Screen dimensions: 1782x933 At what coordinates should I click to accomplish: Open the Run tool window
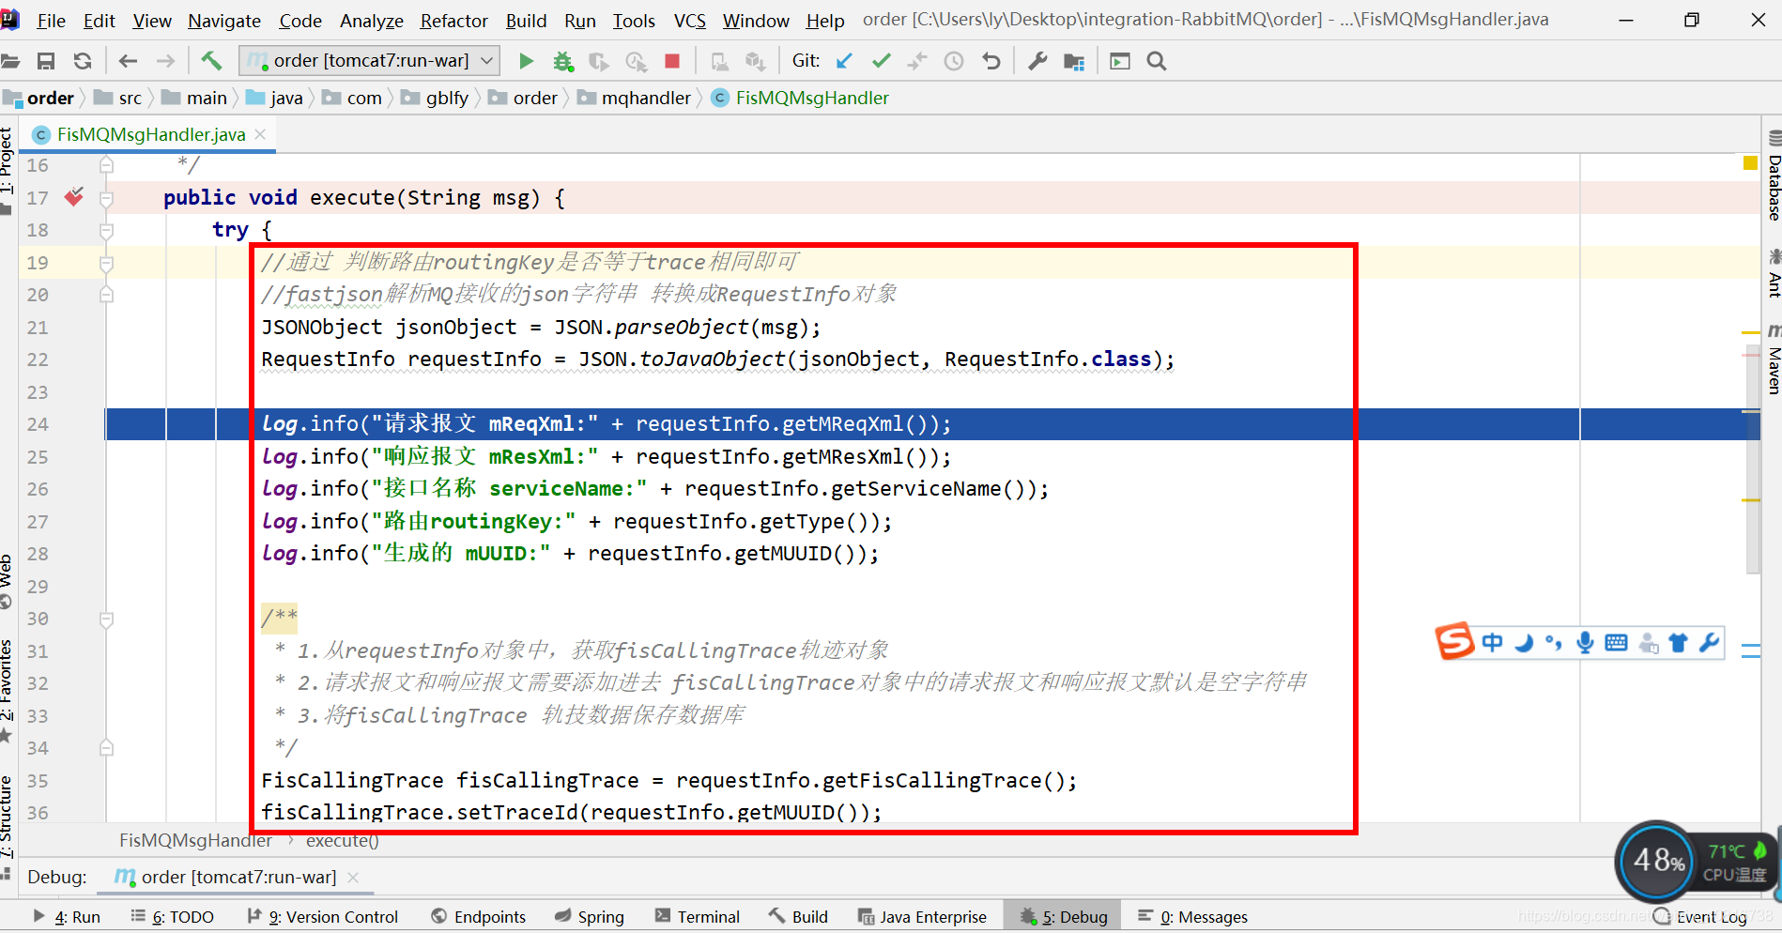[x=68, y=917]
